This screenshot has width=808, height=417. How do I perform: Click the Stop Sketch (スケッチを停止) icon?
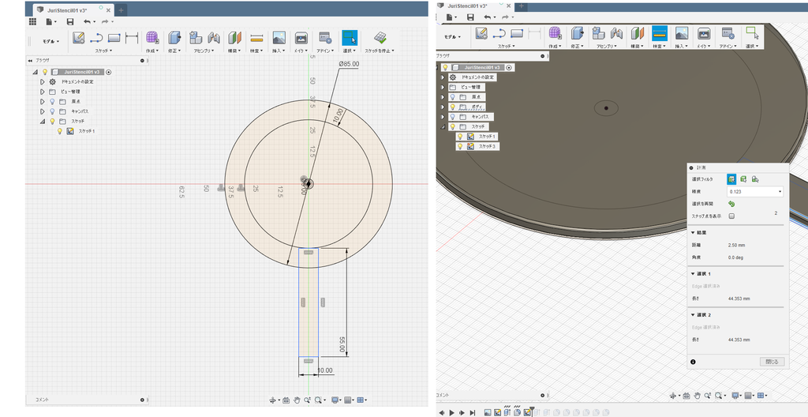pyautogui.click(x=380, y=37)
